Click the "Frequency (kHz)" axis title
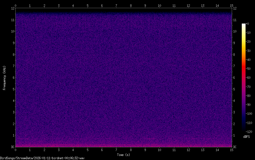Screen dimensions: 255x160 [x=4, y=78]
